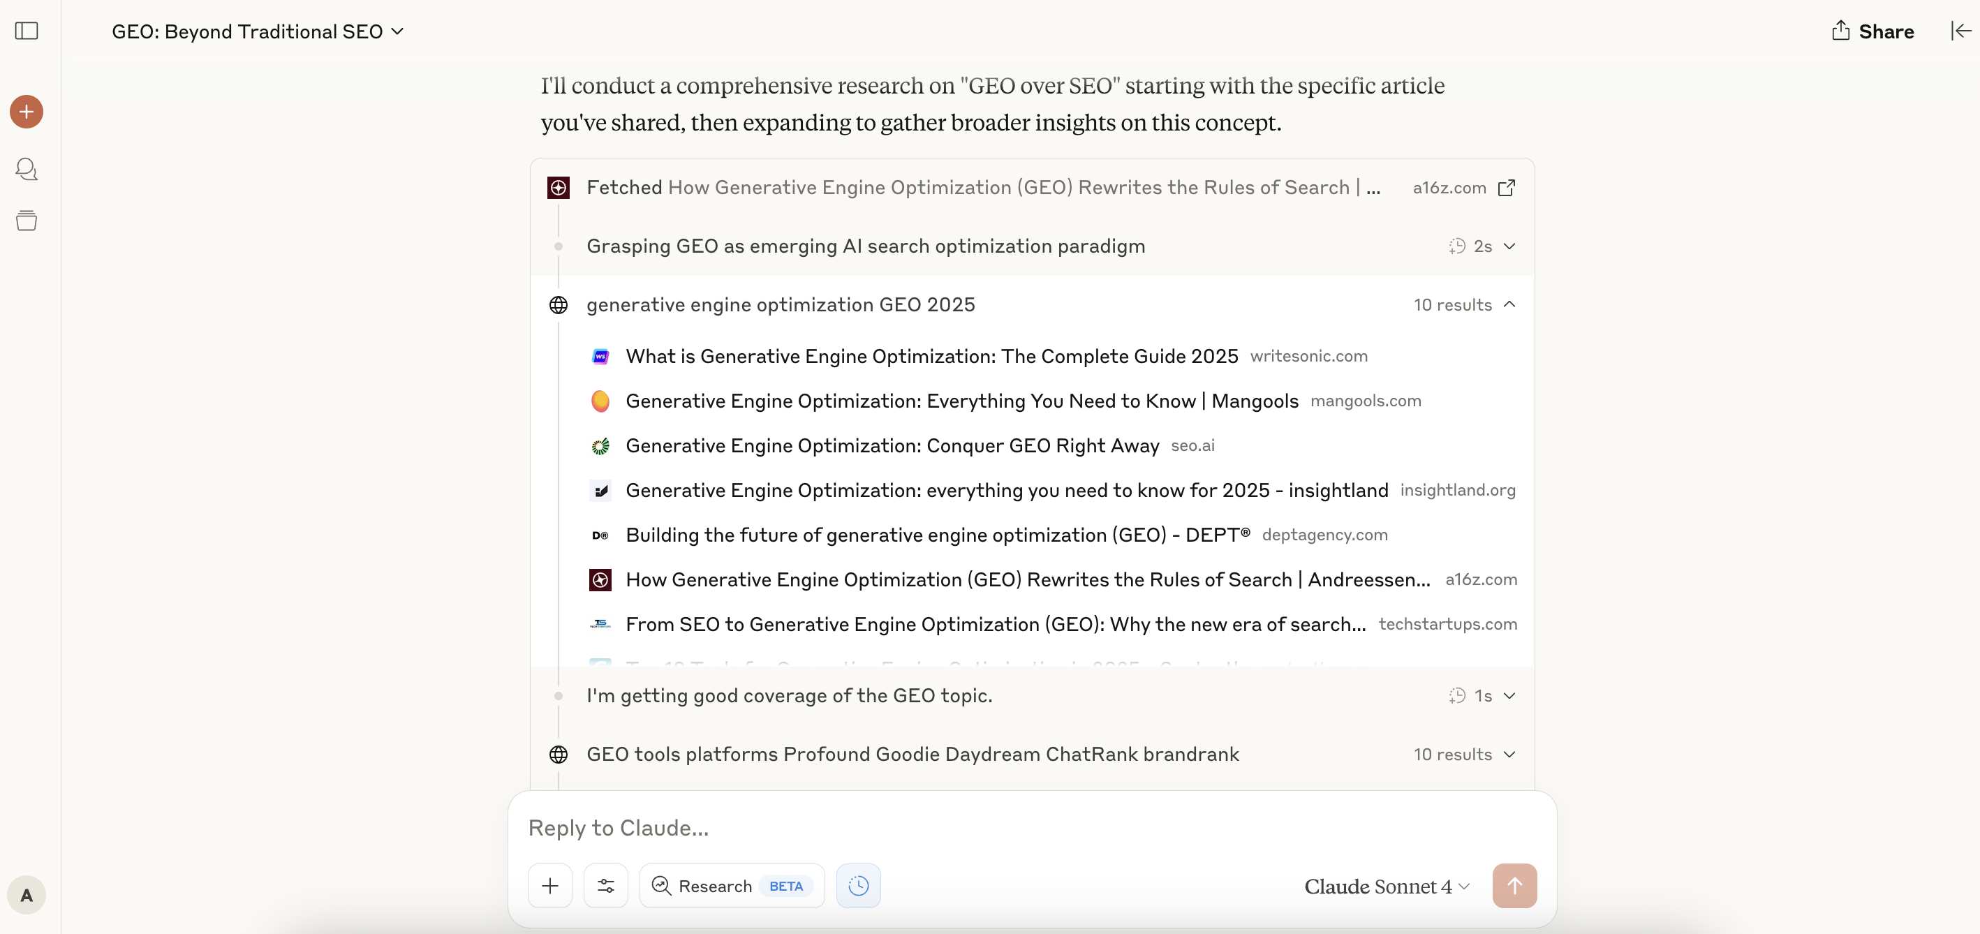Screen dimensions: 1980x934
Task: Expand the I'm getting good coverage step chevron
Action: click(1509, 696)
